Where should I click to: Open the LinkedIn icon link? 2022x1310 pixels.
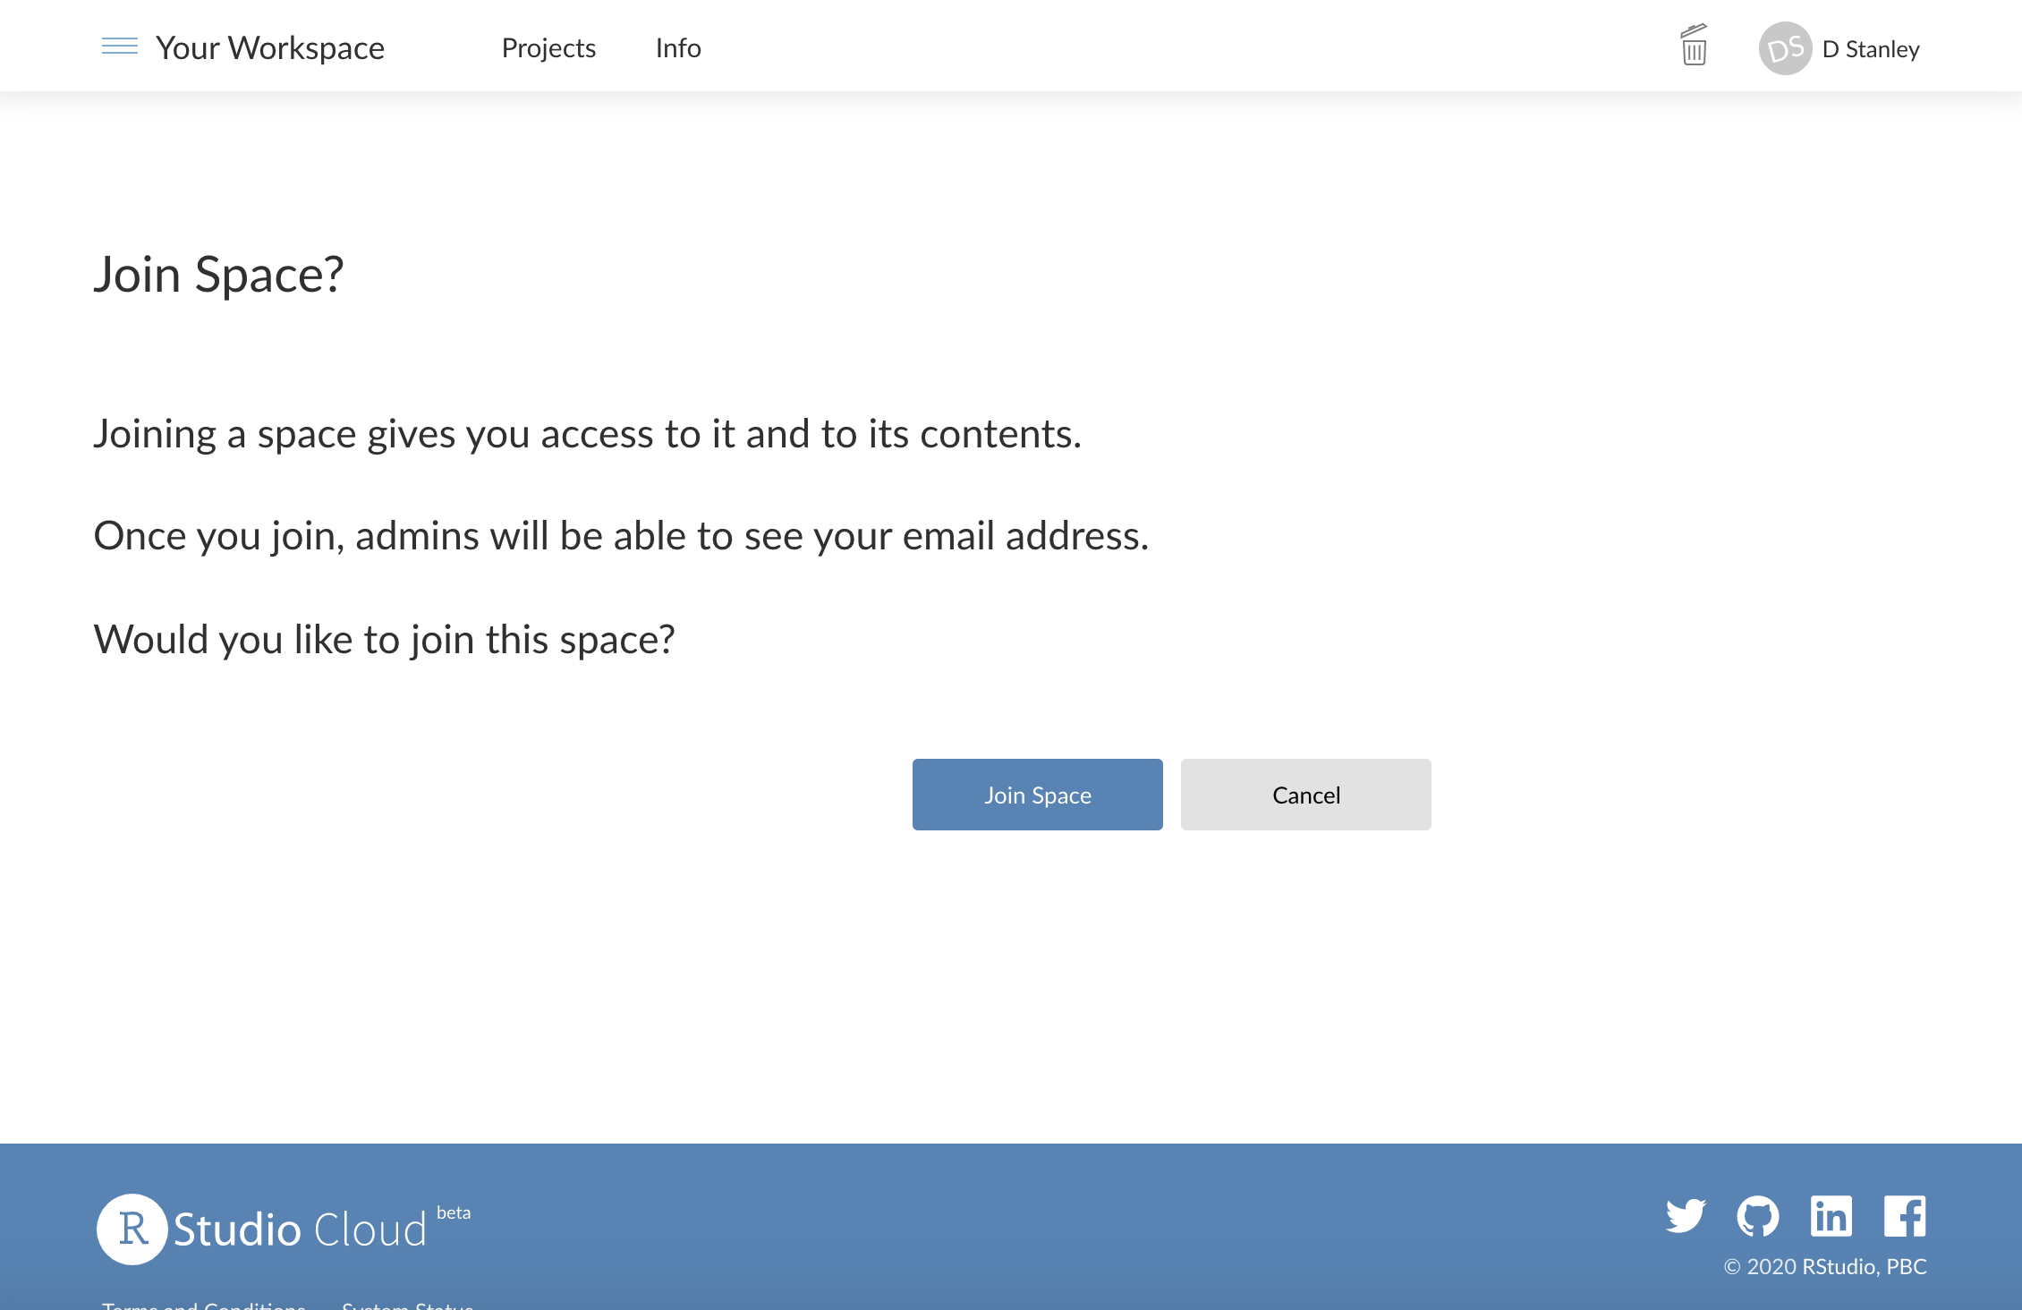pos(1831,1216)
